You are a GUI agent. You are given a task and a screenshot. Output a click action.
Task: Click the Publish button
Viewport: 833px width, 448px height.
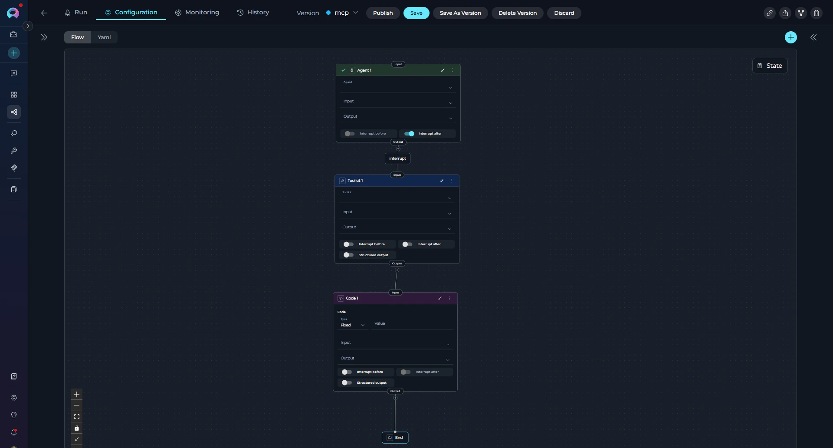(383, 13)
